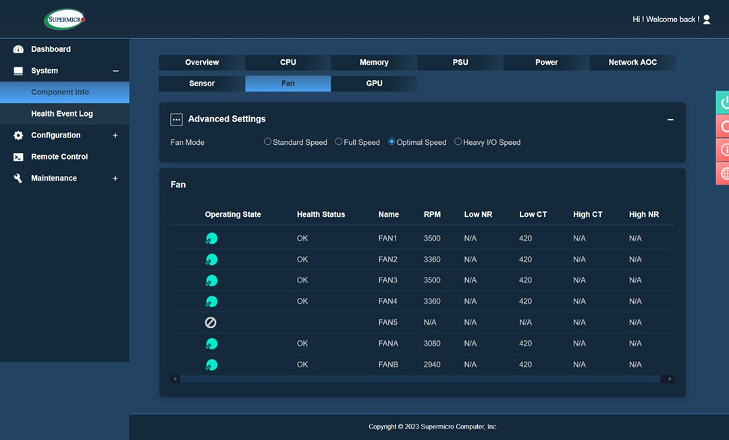Click FAN2 operating state icon
Image resolution: width=729 pixels, height=440 pixels.
point(211,259)
